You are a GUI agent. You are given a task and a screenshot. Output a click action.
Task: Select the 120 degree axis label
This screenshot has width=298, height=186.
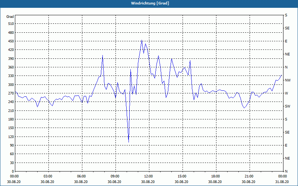coord(11,137)
